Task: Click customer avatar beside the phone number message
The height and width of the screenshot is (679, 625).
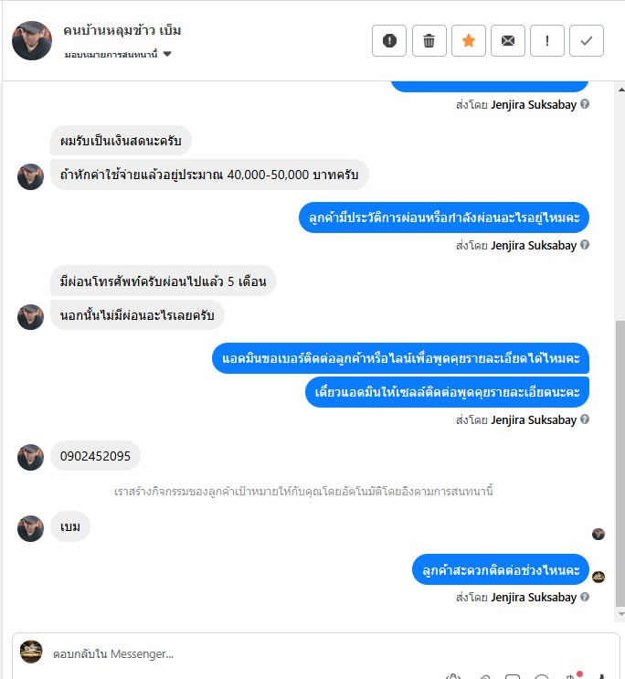Action: click(30, 457)
